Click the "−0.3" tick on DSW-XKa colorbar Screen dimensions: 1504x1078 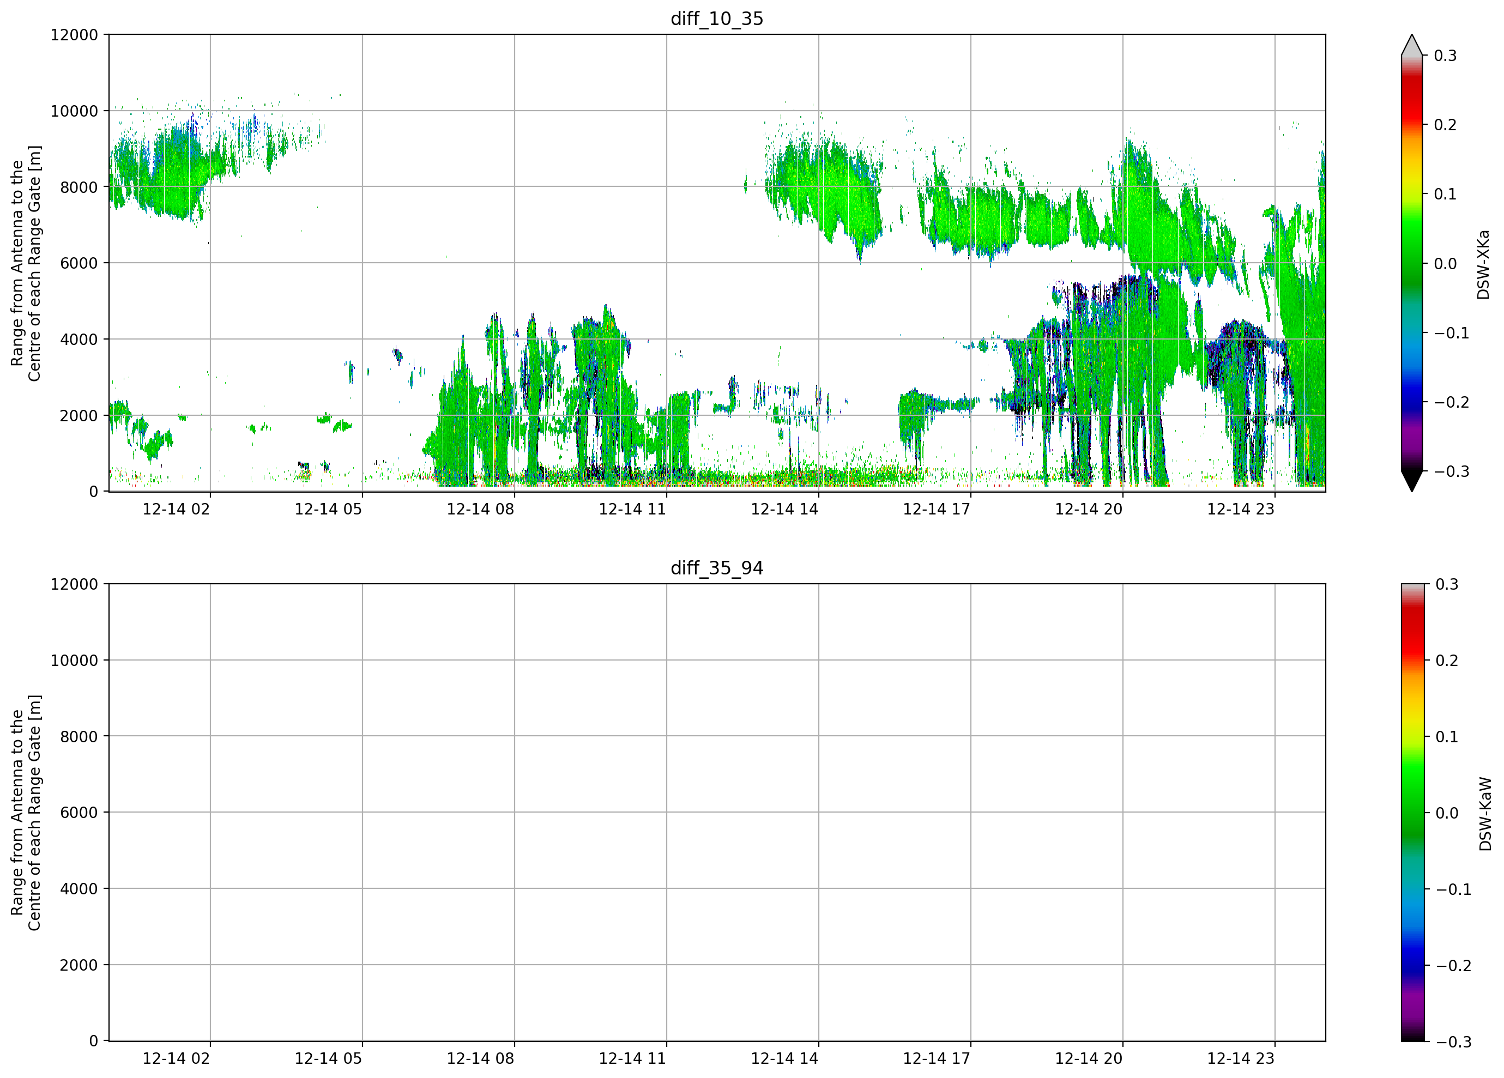pyautogui.click(x=1452, y=471)
